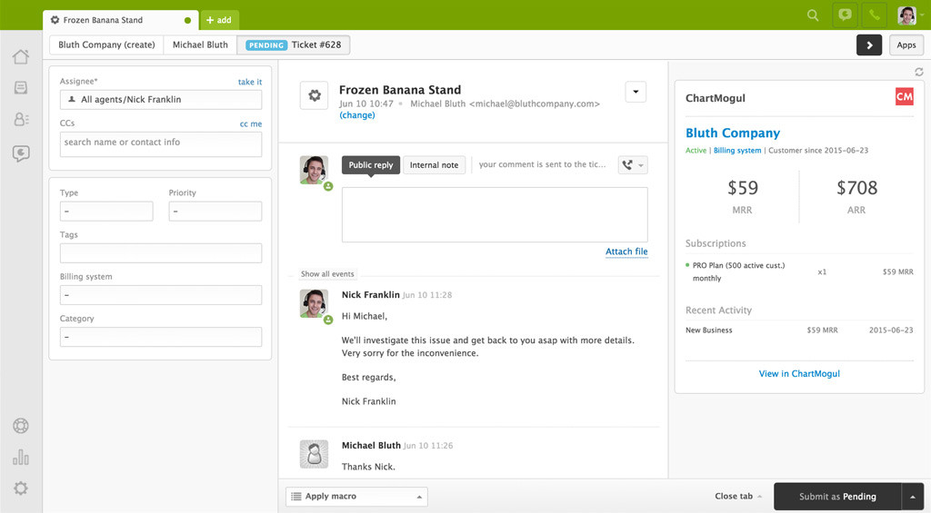Click the $708 ARR value
This screenshot has width=931, height=513.
(856, 188)
